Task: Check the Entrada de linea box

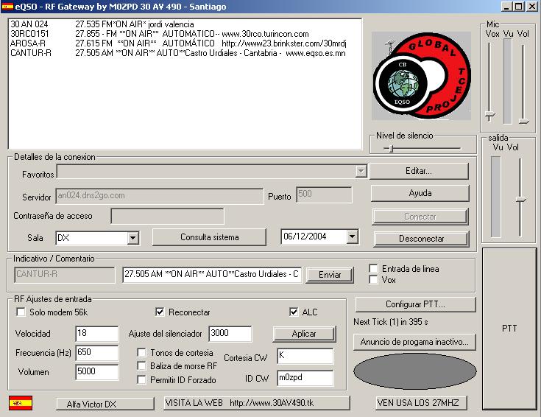Action: 374,269
